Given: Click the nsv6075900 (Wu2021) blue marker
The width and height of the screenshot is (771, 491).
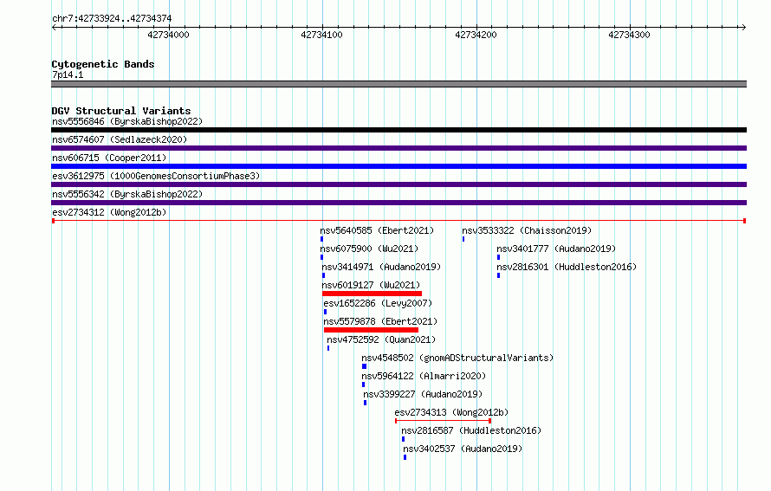Looking at the screenshot, I should point(322,257).
